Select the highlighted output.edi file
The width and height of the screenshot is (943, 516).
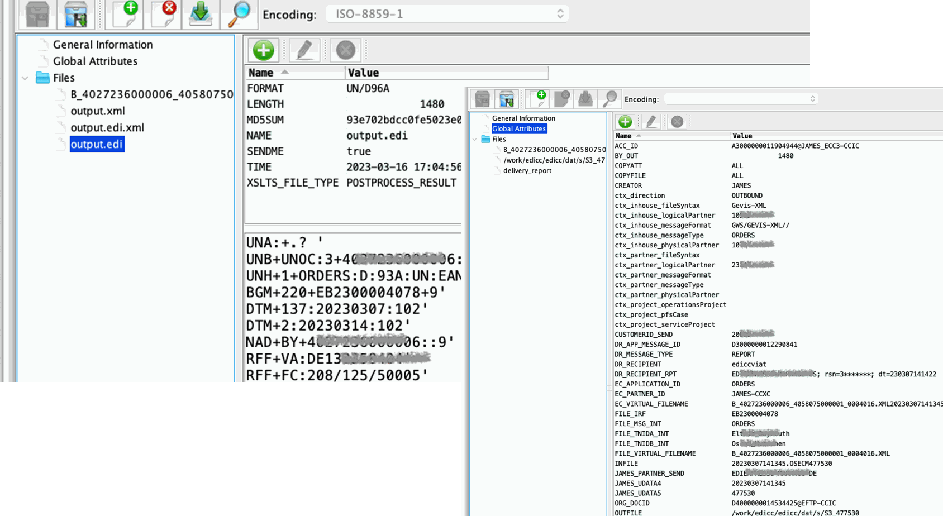click(x=97, y=144)
